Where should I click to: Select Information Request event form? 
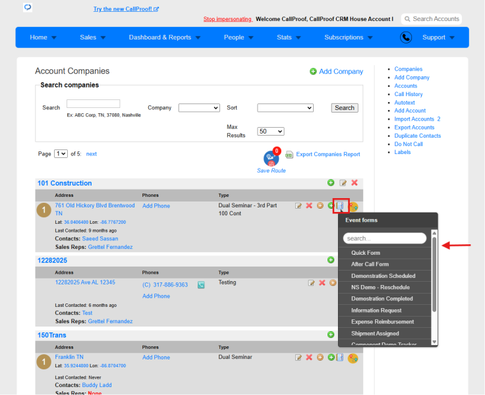(x=385, y=310)
